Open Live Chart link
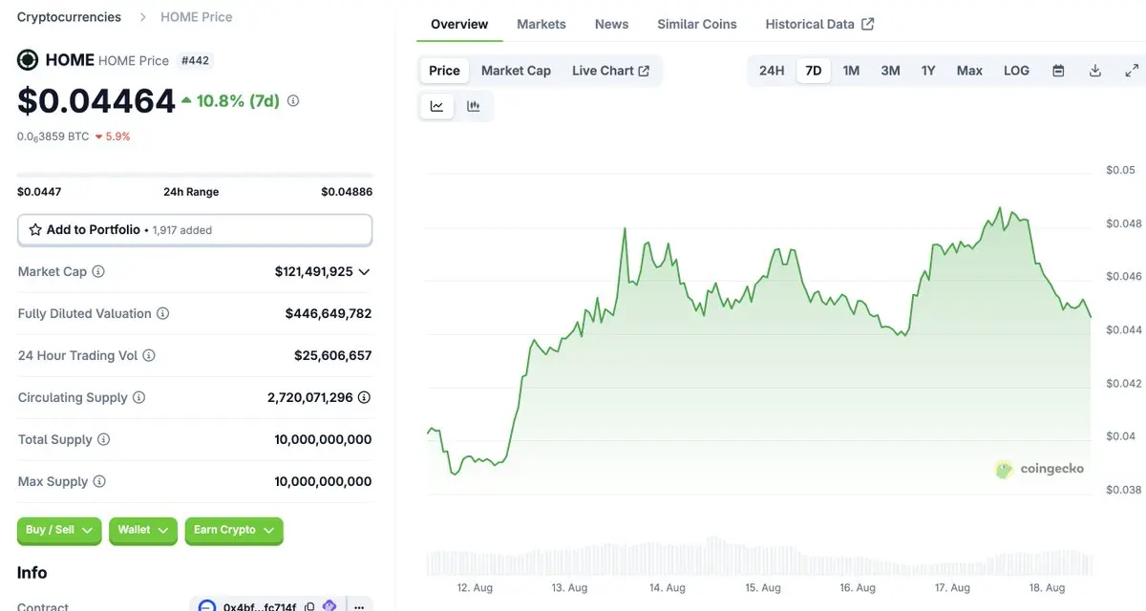This screenshot has width=1146, height=611. coord(611,71)
